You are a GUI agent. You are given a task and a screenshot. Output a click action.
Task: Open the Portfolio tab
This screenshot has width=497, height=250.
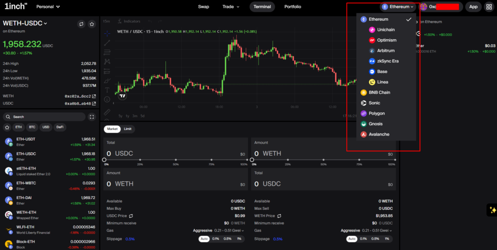tap(293, 7)
